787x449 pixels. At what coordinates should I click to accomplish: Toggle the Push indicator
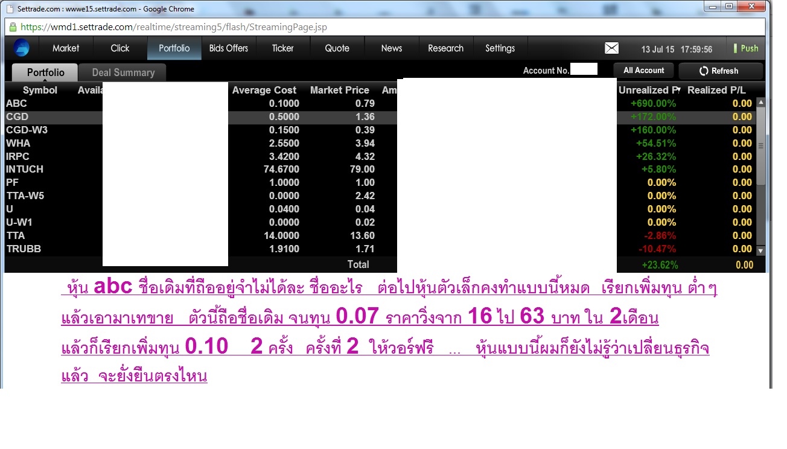coord(746,48)
